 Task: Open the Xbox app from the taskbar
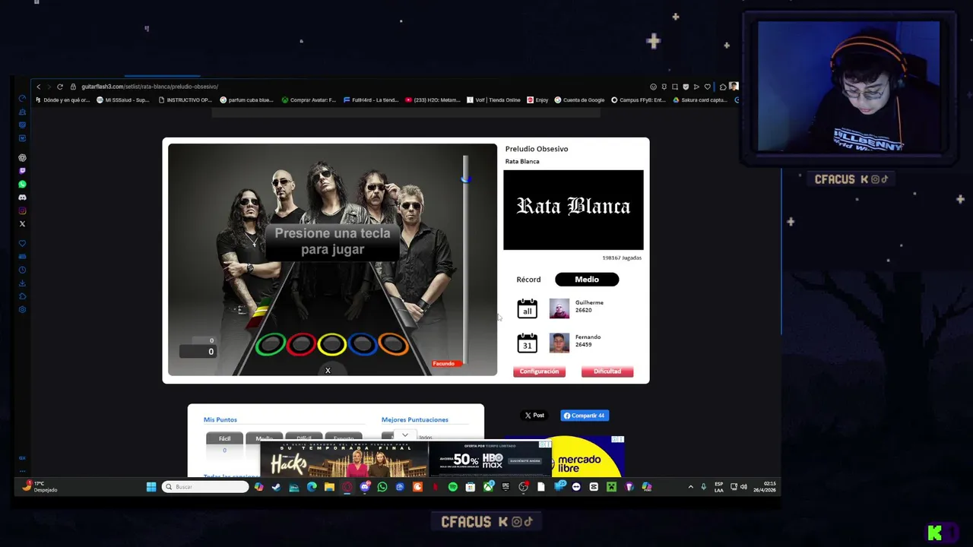[488, 487]
